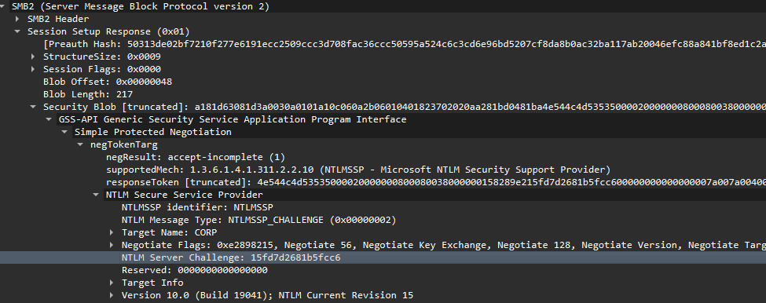
Task: Collapse NTLM Secure Service Provider arrow
Action: (96, 195)
